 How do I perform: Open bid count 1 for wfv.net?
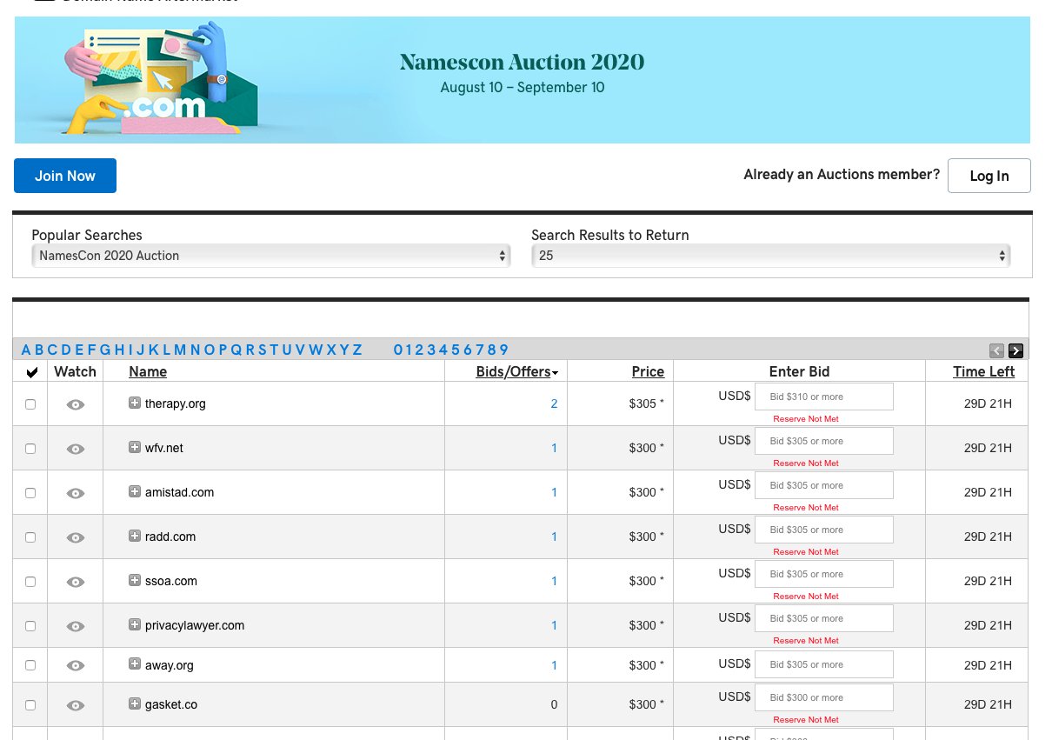coord(554,449)
